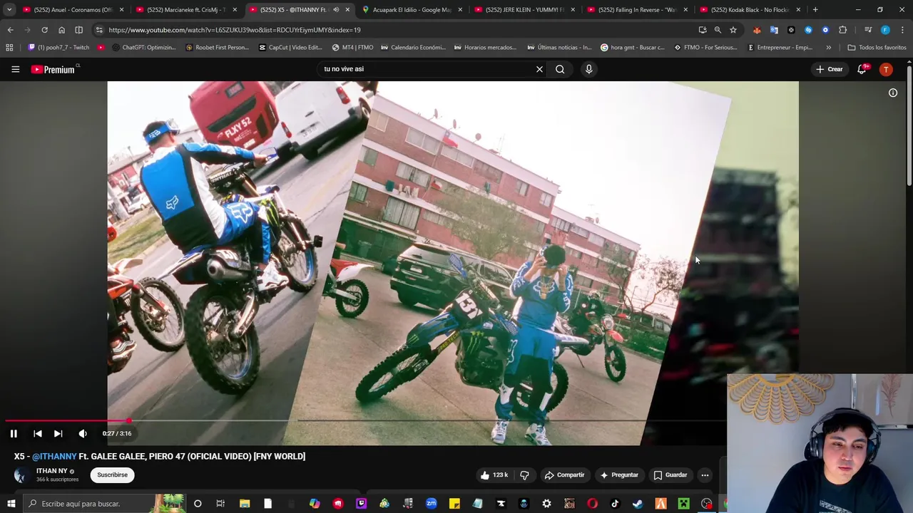Open a new browser tab

coord(815,10)
